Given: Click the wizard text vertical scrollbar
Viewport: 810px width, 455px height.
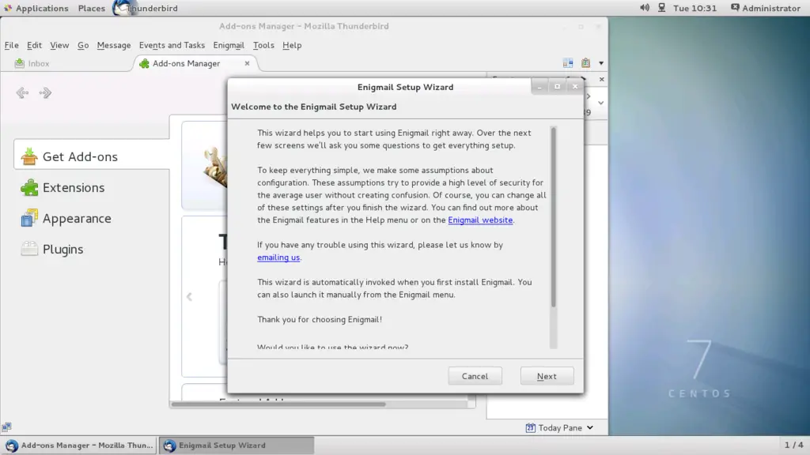Looking at the screenshot, I should [x=553, y=216].
